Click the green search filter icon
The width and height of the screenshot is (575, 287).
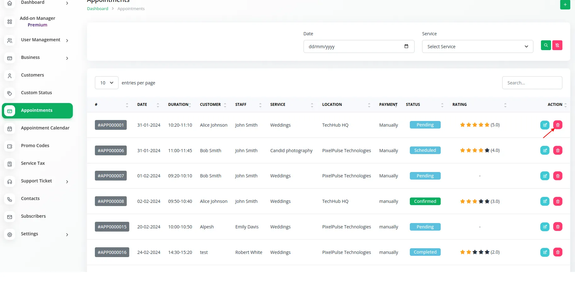point(546,45)
